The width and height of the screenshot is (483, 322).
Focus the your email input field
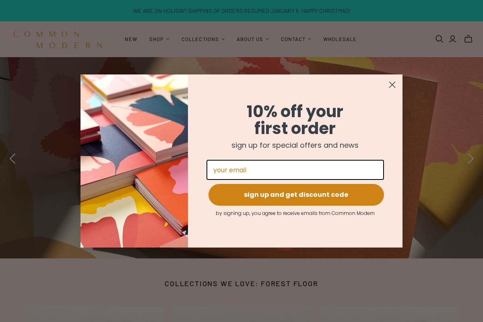[295, 170]
